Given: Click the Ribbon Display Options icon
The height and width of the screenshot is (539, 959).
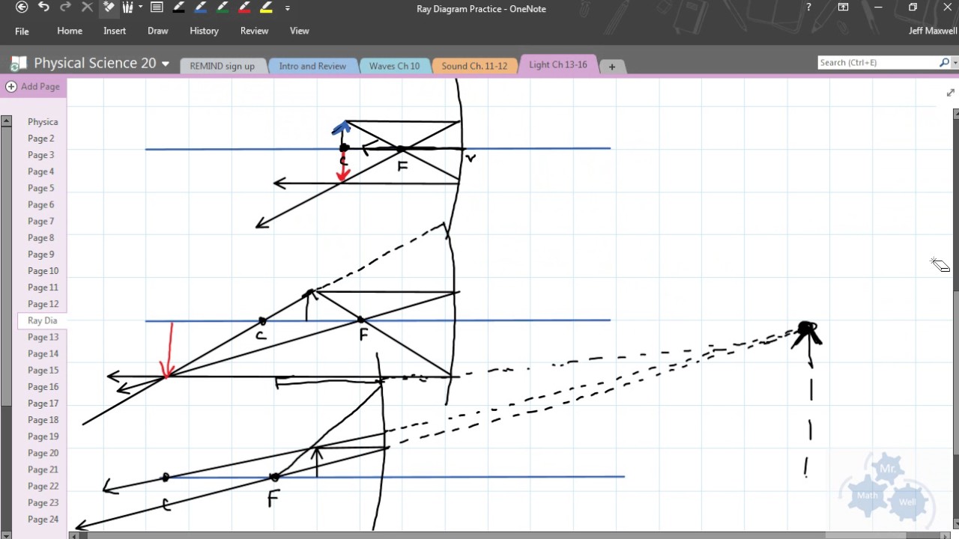Looking at the screenshot, I should (x=844, y=7).
